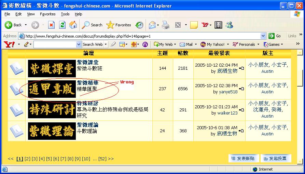Click the Back navigation arrow icon
Screen dimensions: 305x174
[8, 25]
